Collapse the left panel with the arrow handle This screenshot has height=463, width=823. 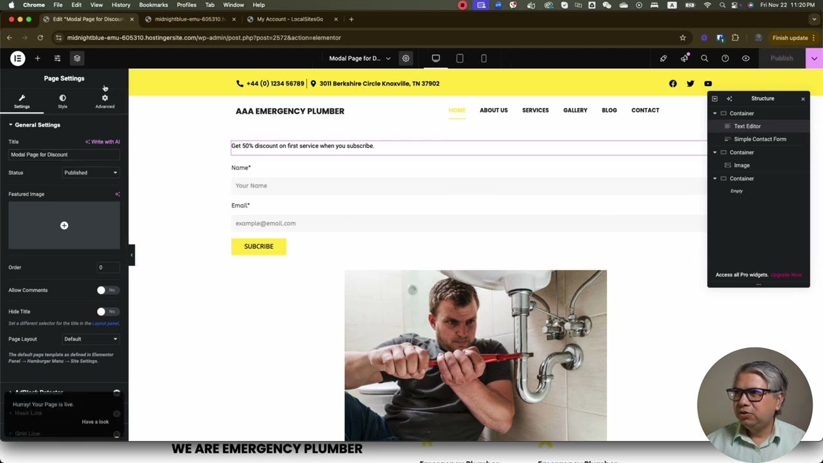131,255
